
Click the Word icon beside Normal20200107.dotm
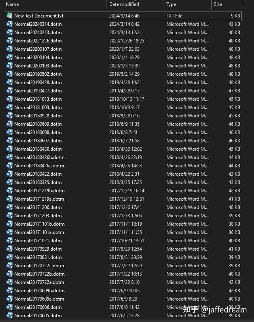(x=9, y=49)
